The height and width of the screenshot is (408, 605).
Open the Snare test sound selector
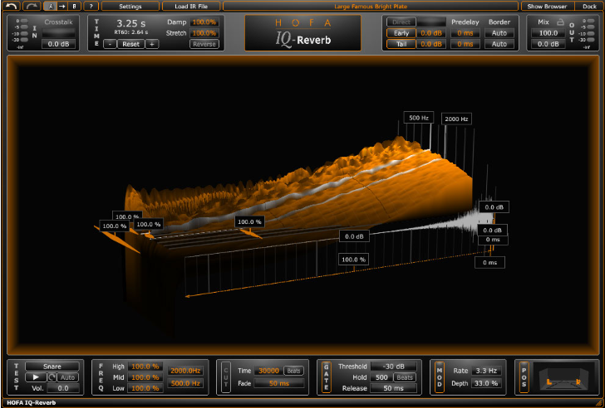(x=52, y=366)
